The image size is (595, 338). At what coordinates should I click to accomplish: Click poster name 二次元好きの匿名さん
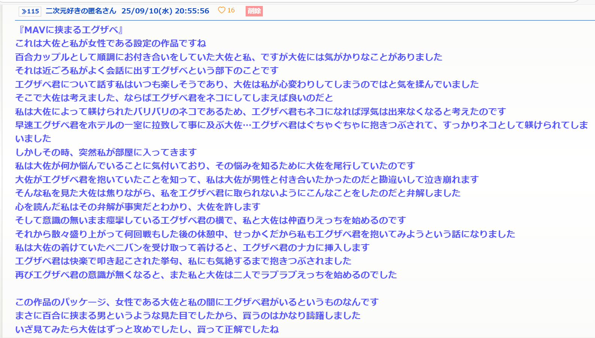(x=81, y=11)
